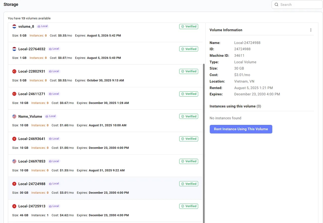Open the three-dot menu in Volume Information
The width and height of the screenshot is (323, 223).
coord(311,30)
